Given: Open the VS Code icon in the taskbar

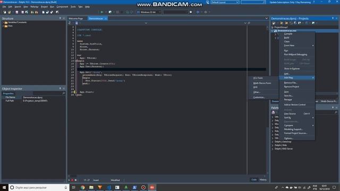Looking at the screenshot, I should tap(108, 187).
